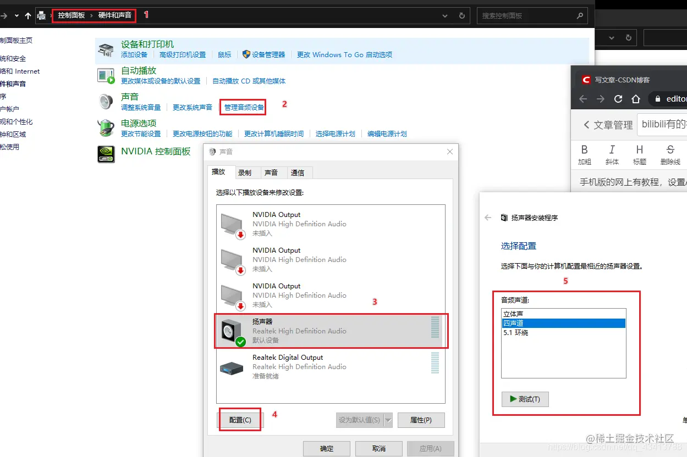Click the AutoPlay category icon
The image size is (687, 457).
pyautogui.click(x=106, y=76)
